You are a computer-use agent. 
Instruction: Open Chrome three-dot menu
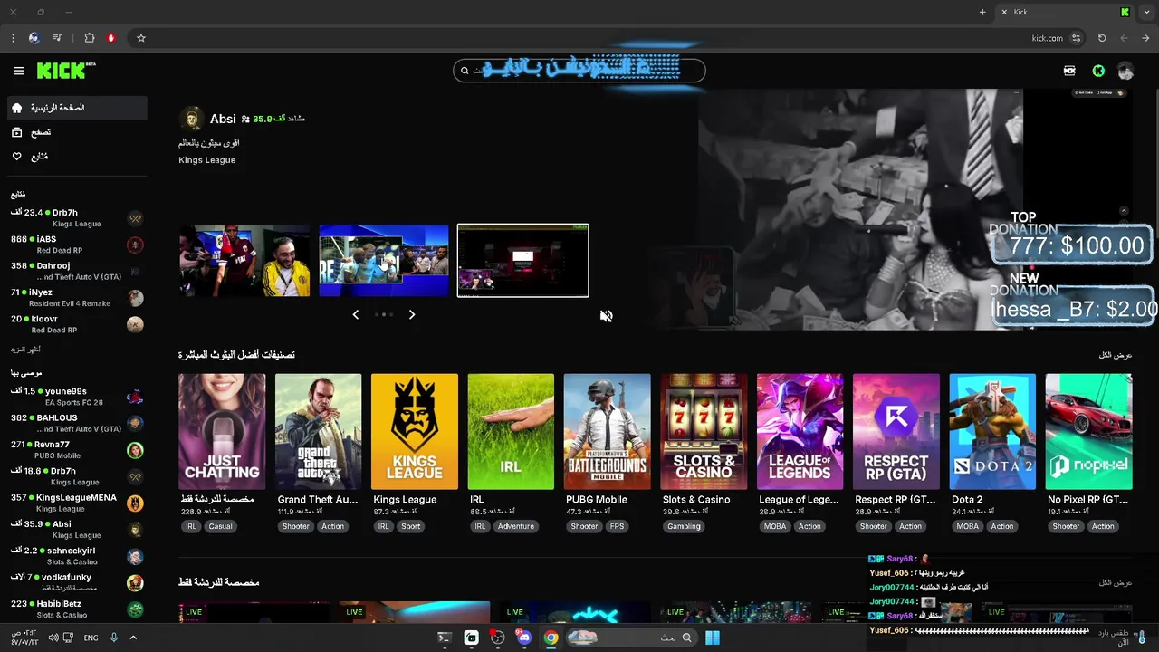(13, 38)
